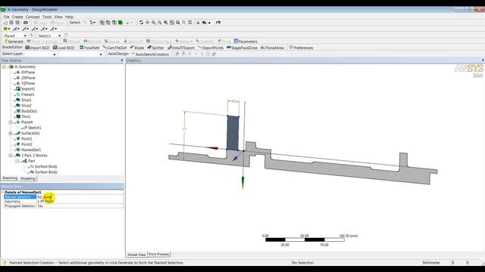Click the Isometric view icon
This screenshot has width=485, height=272.
pos(190,23)
